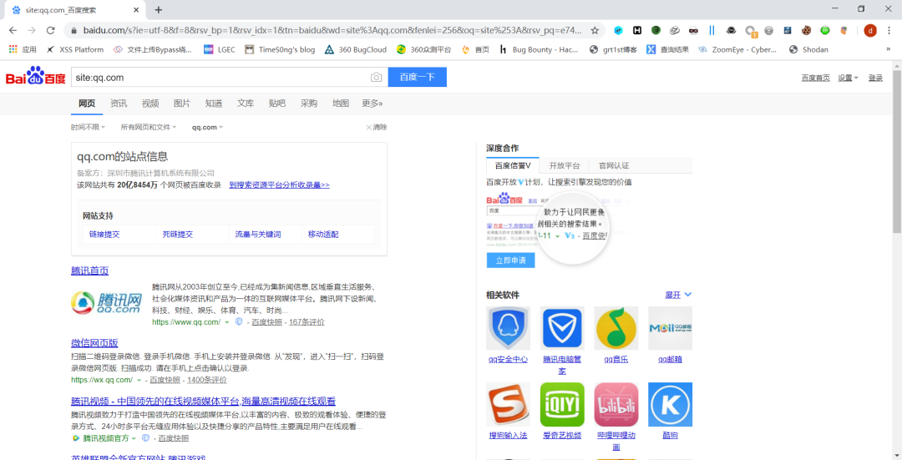Click the 爱奇艺视频 iQIYI icon
The width and height of the screenshot is (902, 460).
pyautogui.click(x=562, y=404)
